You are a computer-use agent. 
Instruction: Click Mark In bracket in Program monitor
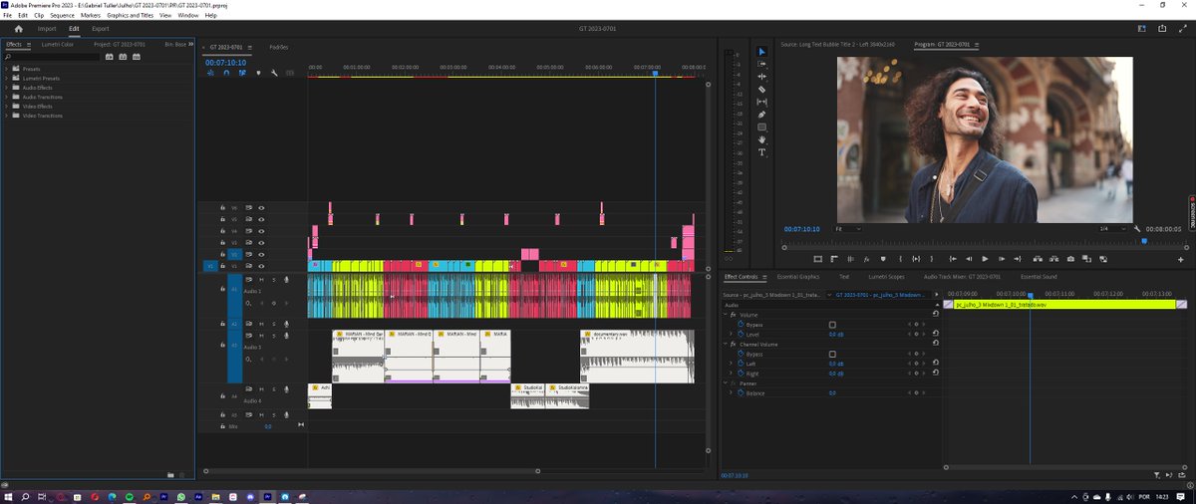point(900,259)
